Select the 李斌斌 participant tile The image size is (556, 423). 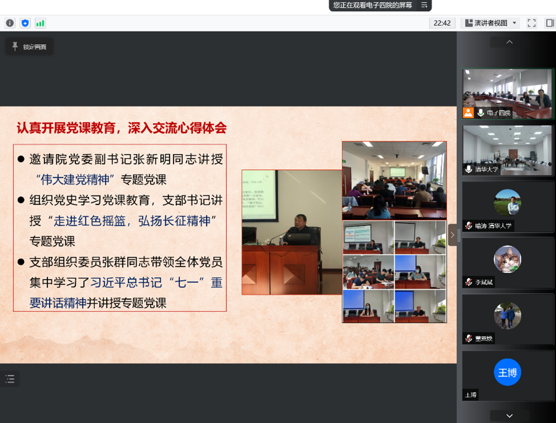click(508, 263)
